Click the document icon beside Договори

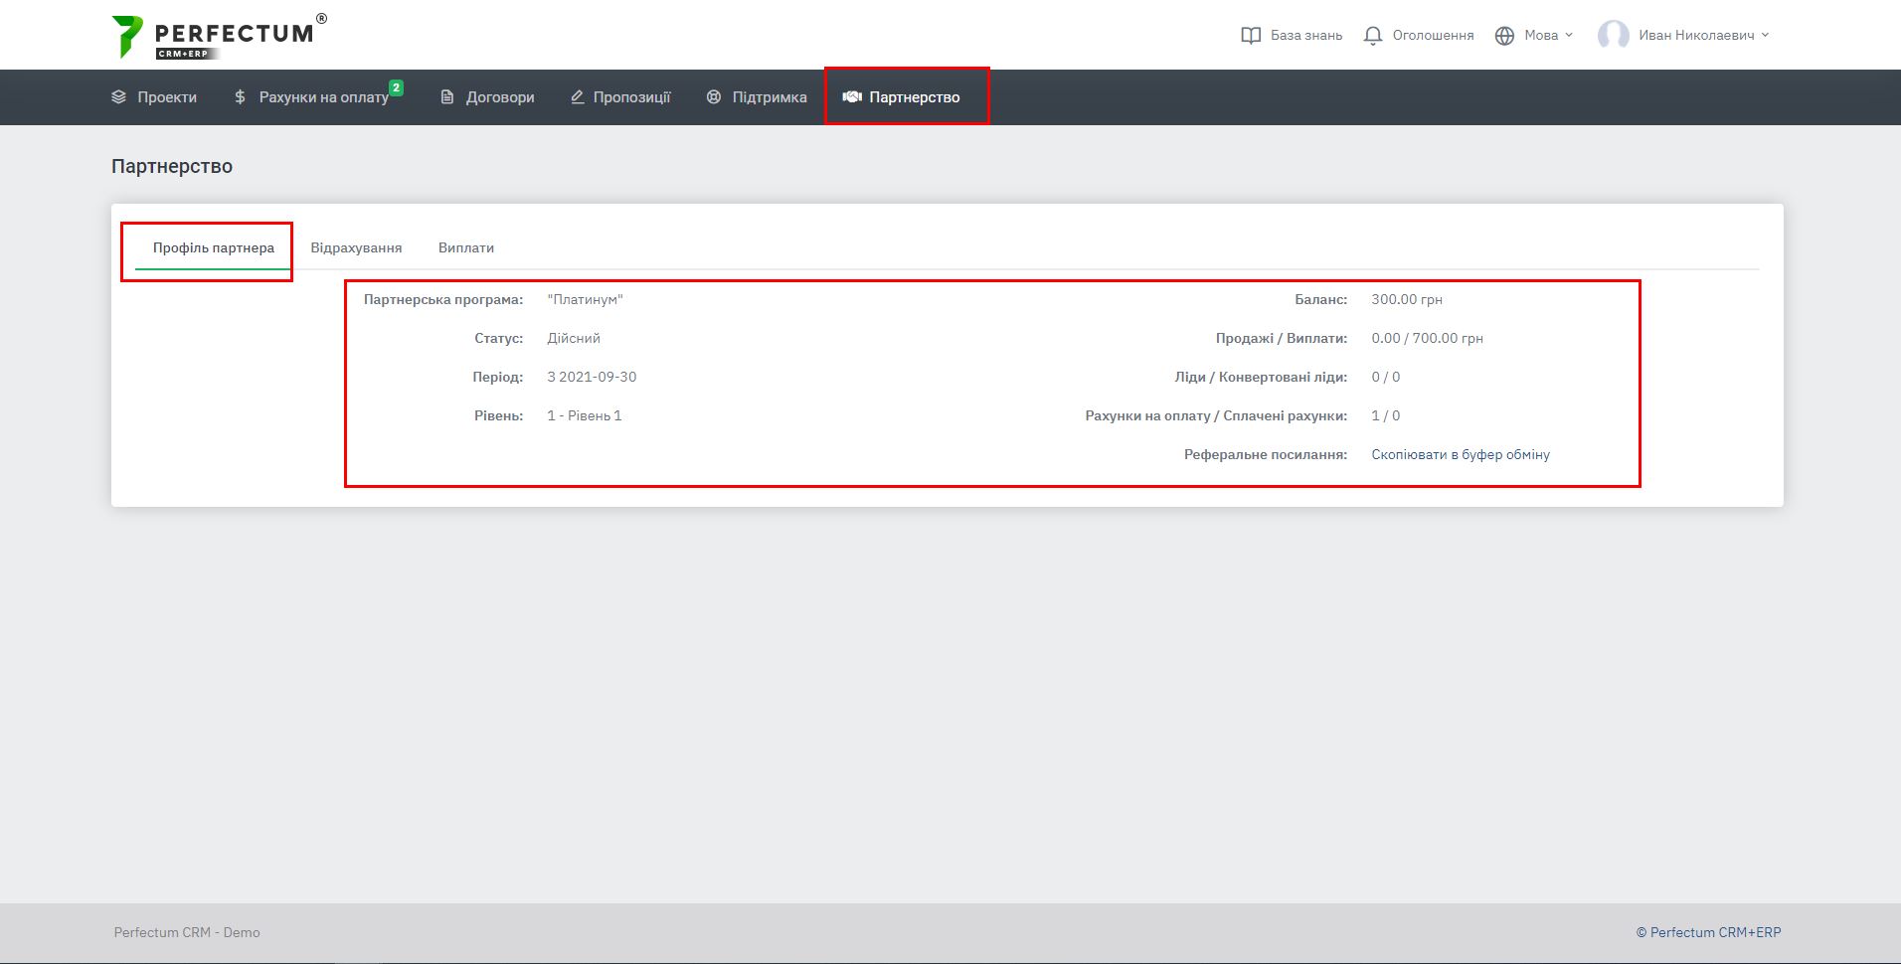click(x=447, y=97)
